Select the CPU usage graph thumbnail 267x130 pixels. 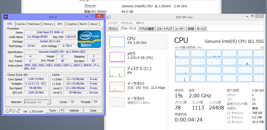point(117,42)
